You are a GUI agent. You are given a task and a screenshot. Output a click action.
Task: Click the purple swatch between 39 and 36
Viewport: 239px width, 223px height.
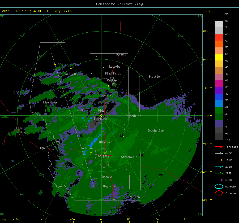tap(219, 90)
